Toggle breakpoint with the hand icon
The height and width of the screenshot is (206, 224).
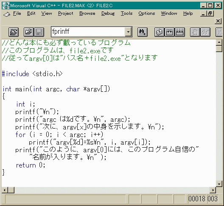tap(195, 32)
